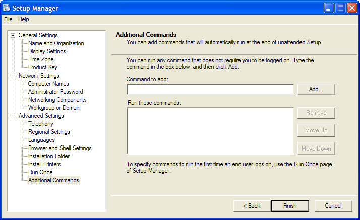360x220 pixels.
Task: Collapse the Network Settings tree node
Action: click(x=13, y=76)
